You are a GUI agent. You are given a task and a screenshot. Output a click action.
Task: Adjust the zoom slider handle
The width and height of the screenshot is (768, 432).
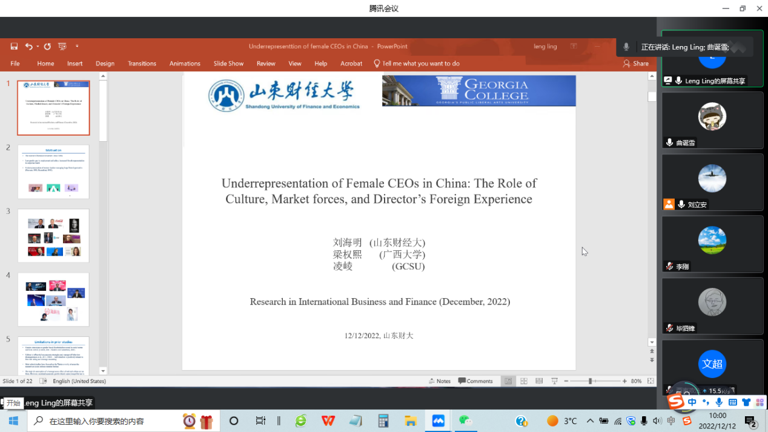click(x=590, y=381)
